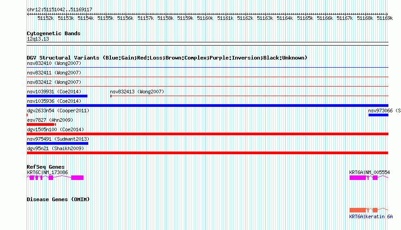Select the nsv832413 red variant line
The height and width of the screenshot is (230, 401).
[x=249, y=96]
